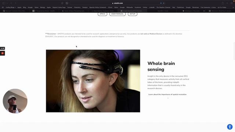Click the extension icon left of address bar
This screenshot has width=235, height=132.
tap(67, 3)
